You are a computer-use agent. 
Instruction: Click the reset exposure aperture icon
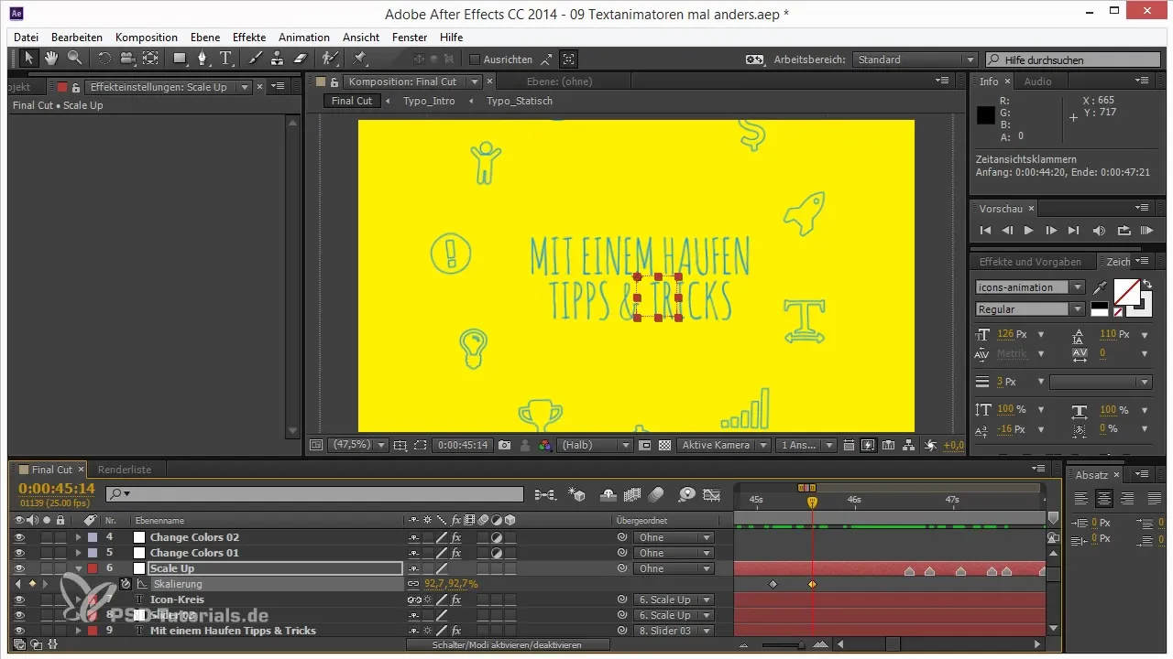(x=930, y=445)
